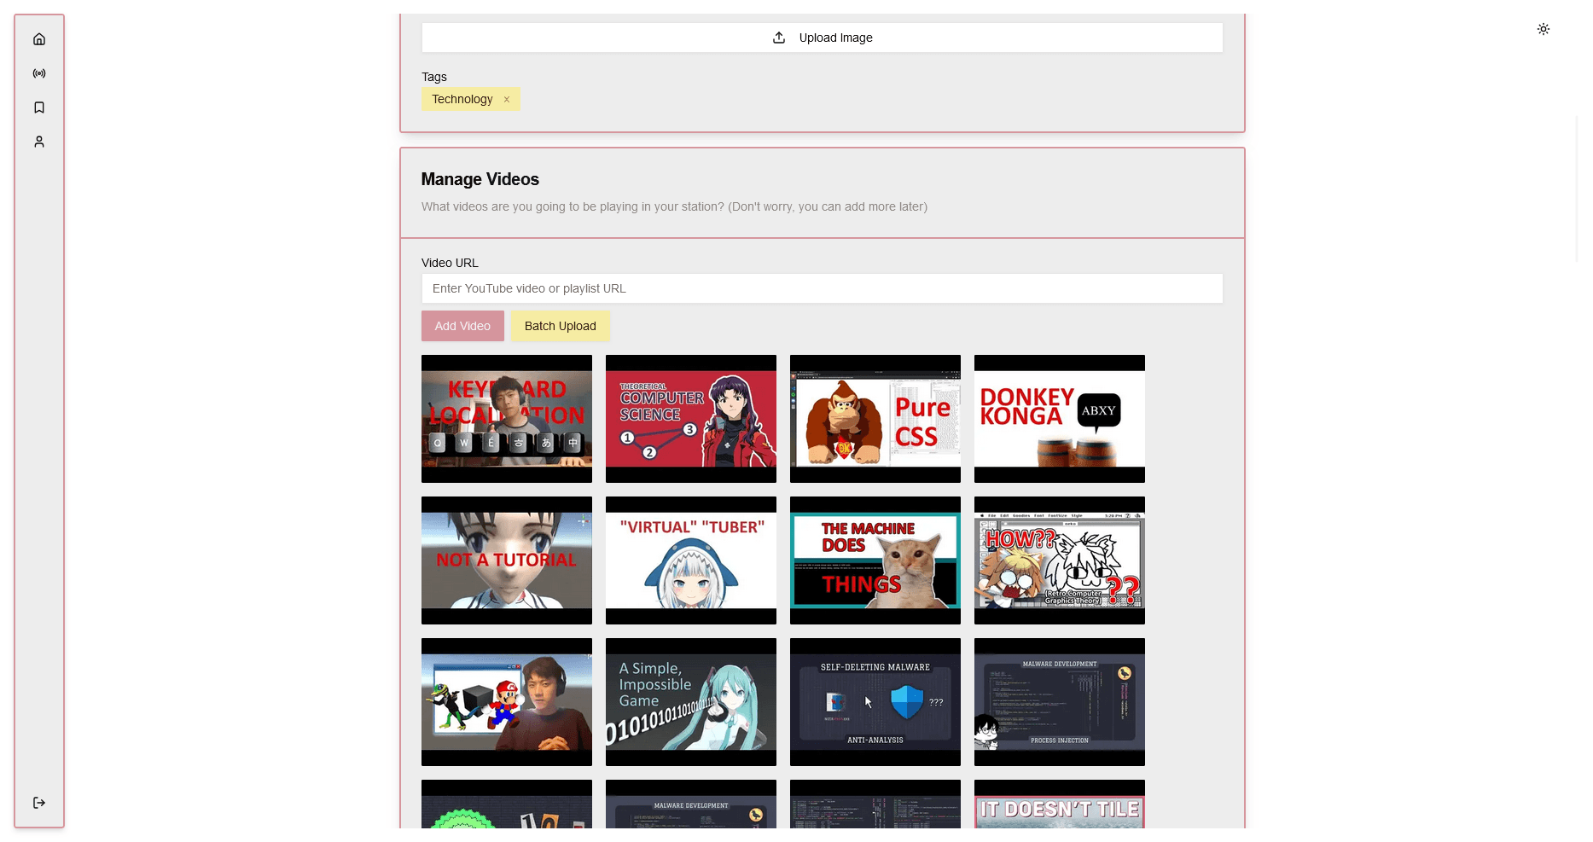
Task: Remove the Technology tag
Action: click(x=507, y=100)
